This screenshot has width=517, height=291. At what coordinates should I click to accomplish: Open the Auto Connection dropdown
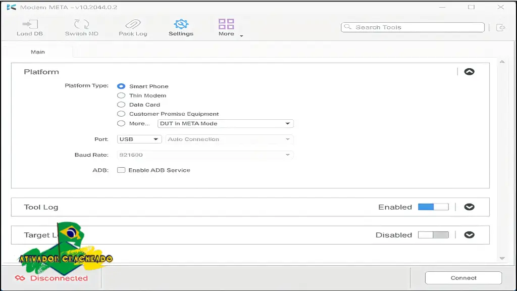[x=230, y=139]
